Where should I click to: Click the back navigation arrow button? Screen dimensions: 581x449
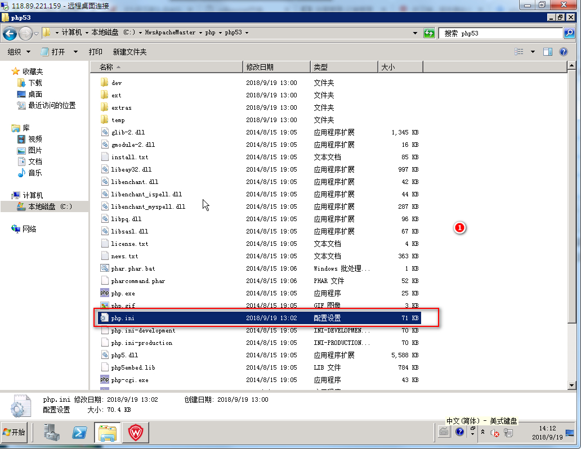[x=10, y=33]
